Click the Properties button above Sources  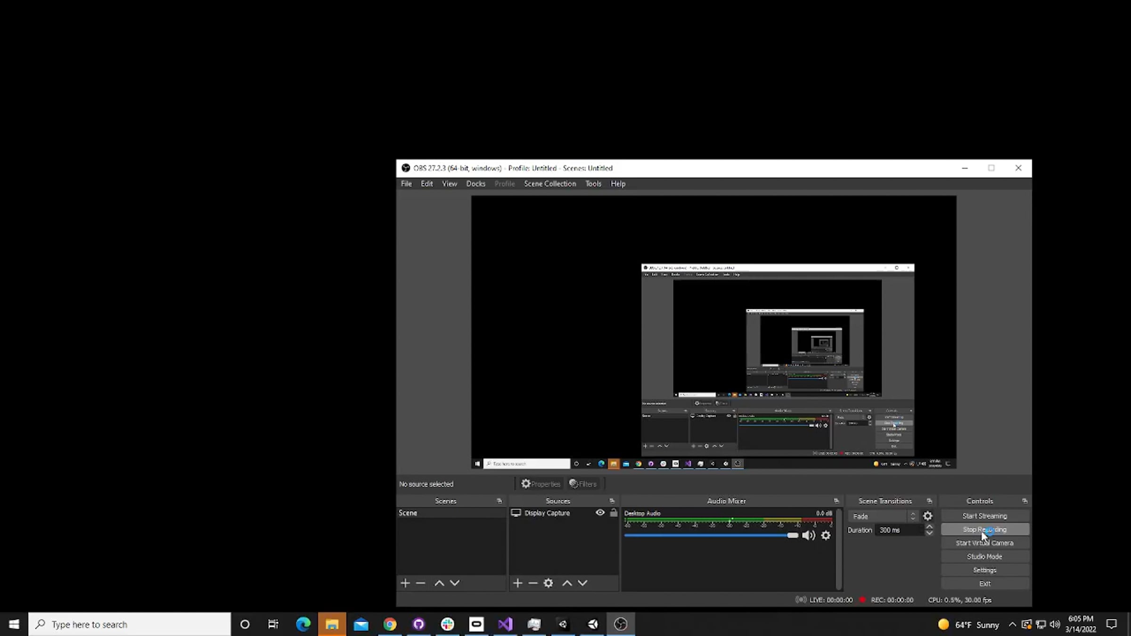coord(541,484)
